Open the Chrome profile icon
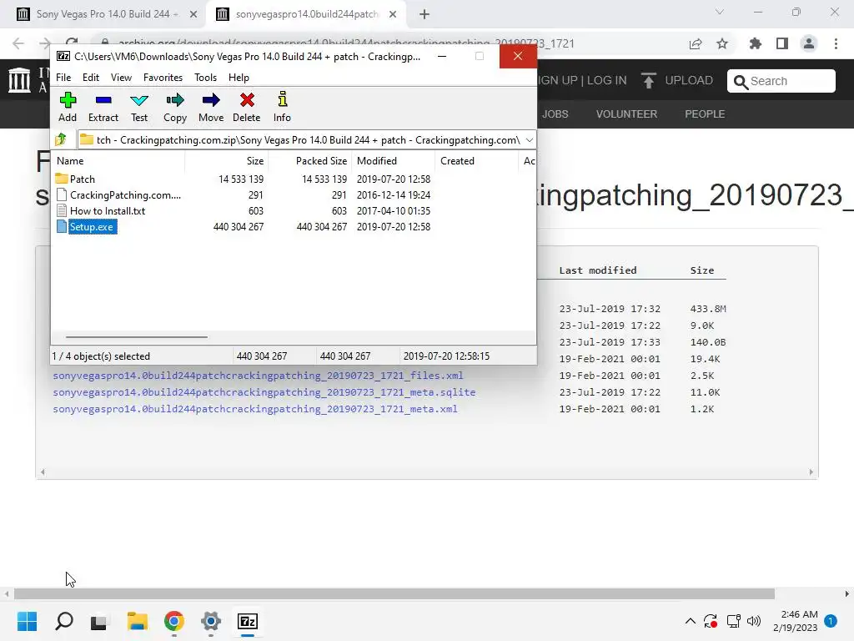The height and width of the screenshot is (641, 854). point(809,43)
